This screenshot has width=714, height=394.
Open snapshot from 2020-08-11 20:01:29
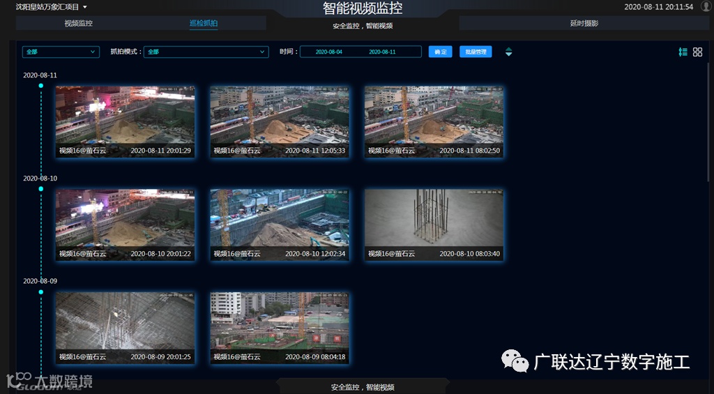(x=126, y=122)
